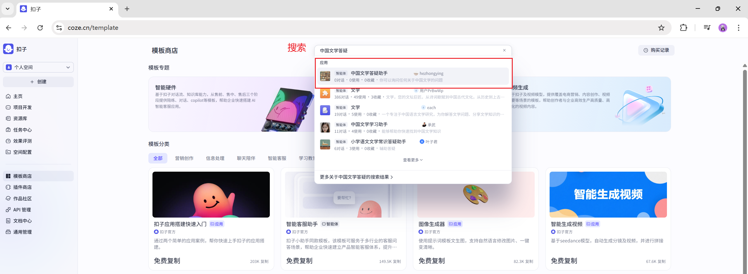Viewport: 748px width, 274px height.
Task: Open 通用管理 in sidebar
Action: point(38,232)
